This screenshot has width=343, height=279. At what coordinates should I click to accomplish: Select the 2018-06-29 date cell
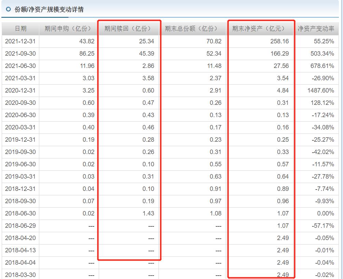tap(21, 226)
